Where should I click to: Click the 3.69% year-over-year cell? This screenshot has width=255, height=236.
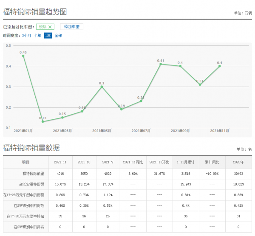133,174
